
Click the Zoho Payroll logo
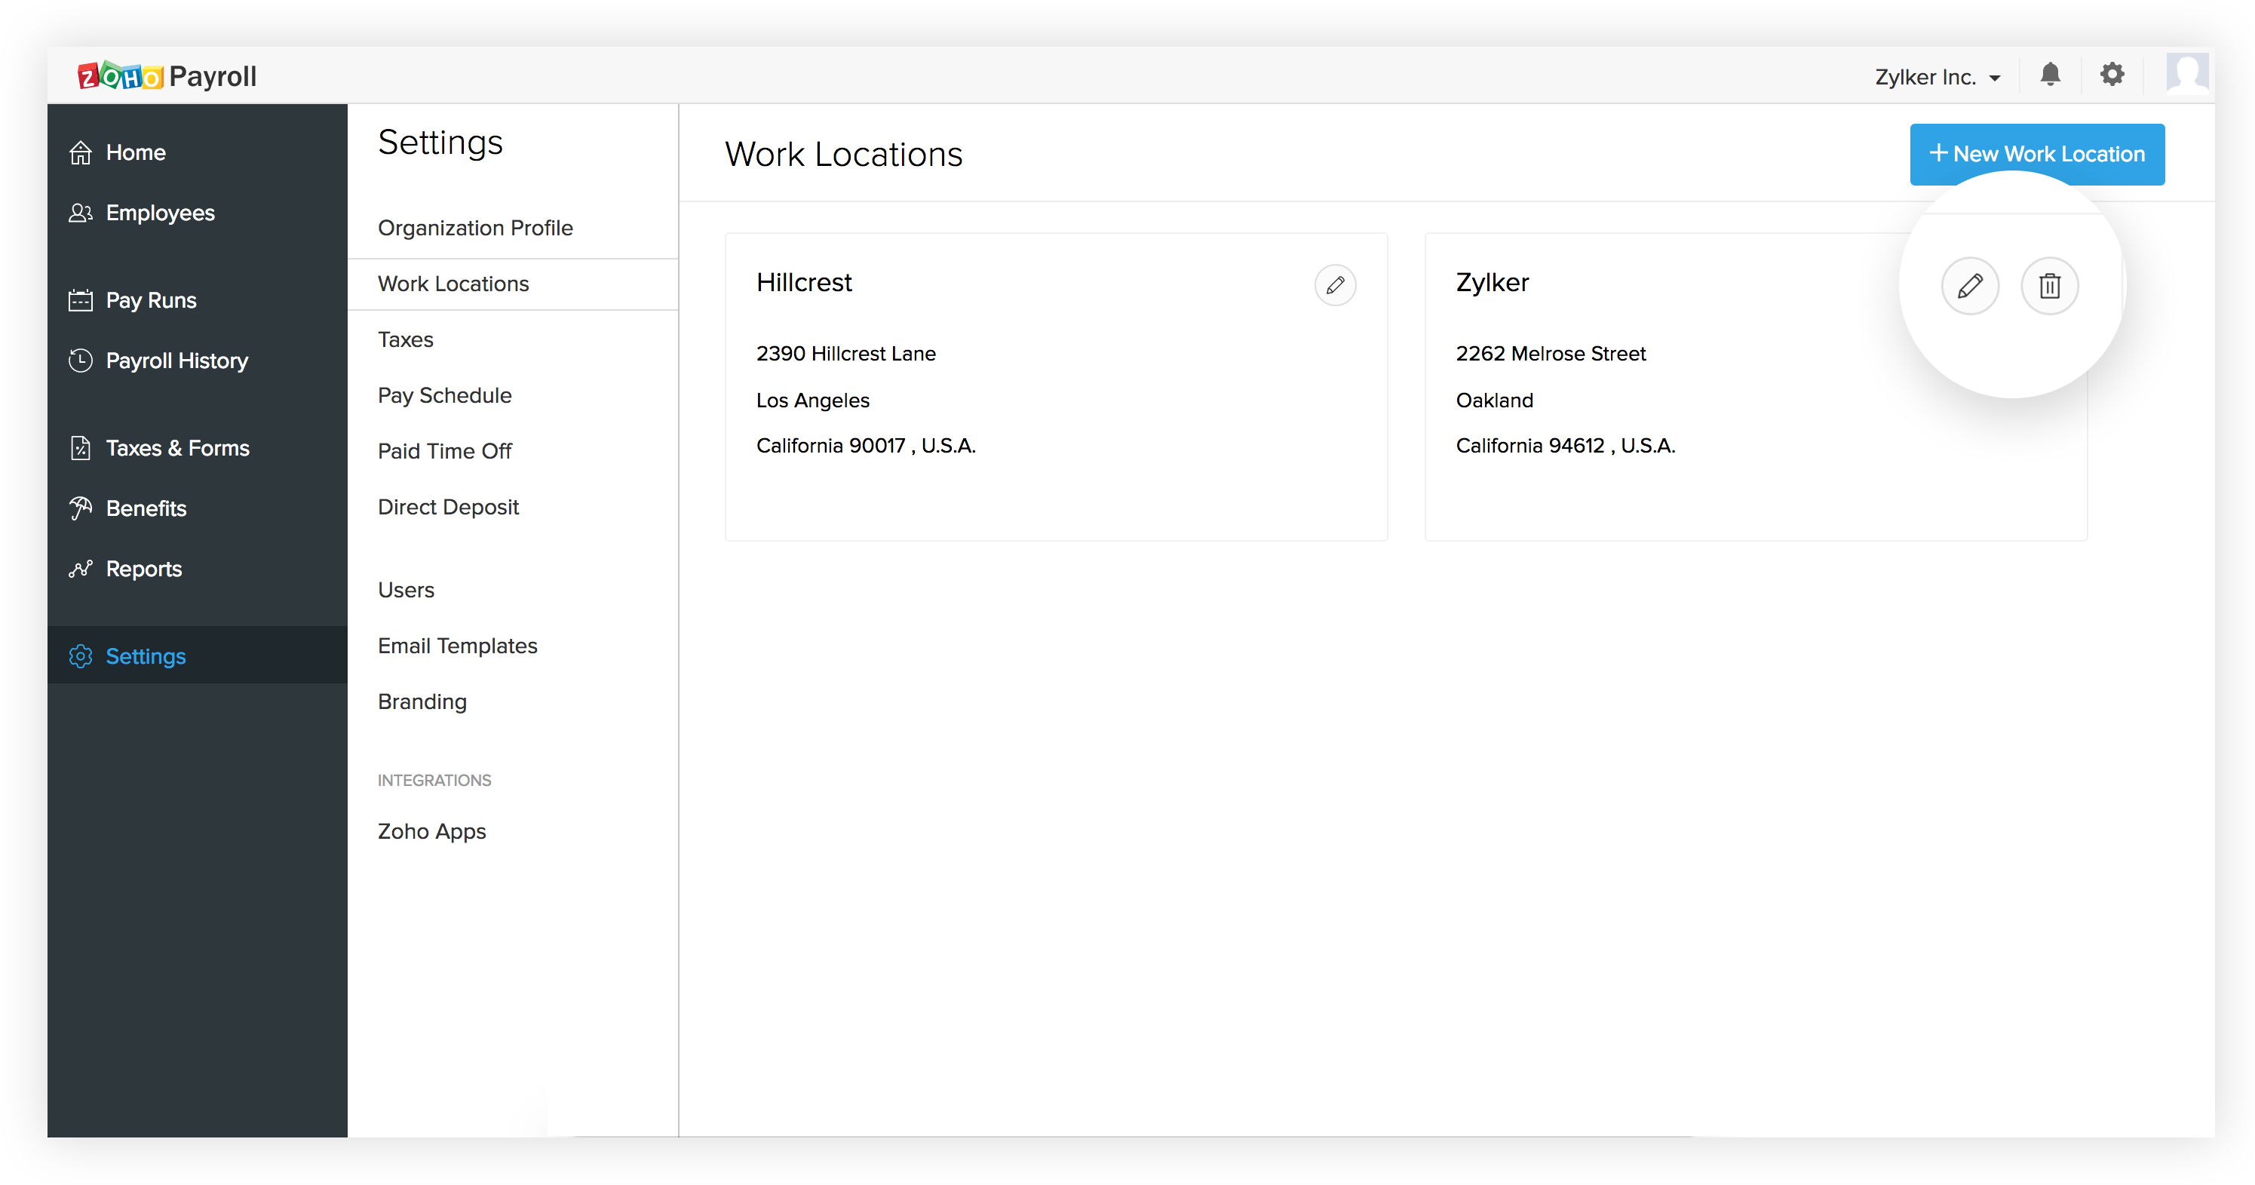167,76
